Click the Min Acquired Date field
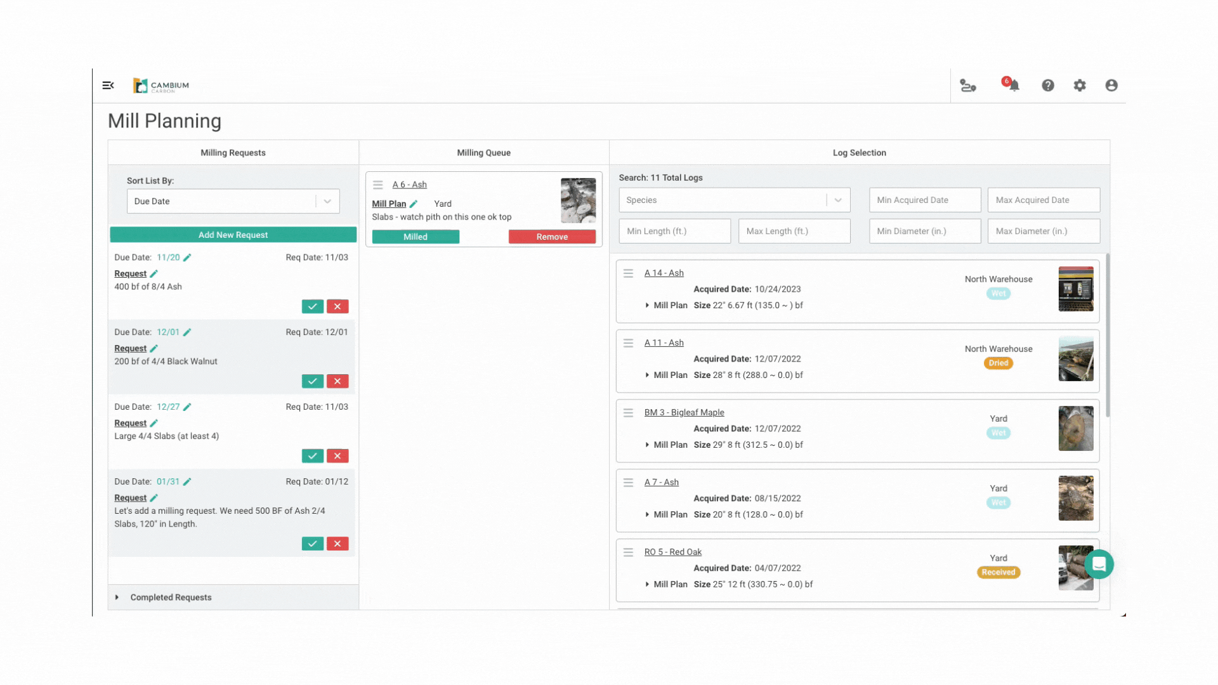 tap(924, 200)
